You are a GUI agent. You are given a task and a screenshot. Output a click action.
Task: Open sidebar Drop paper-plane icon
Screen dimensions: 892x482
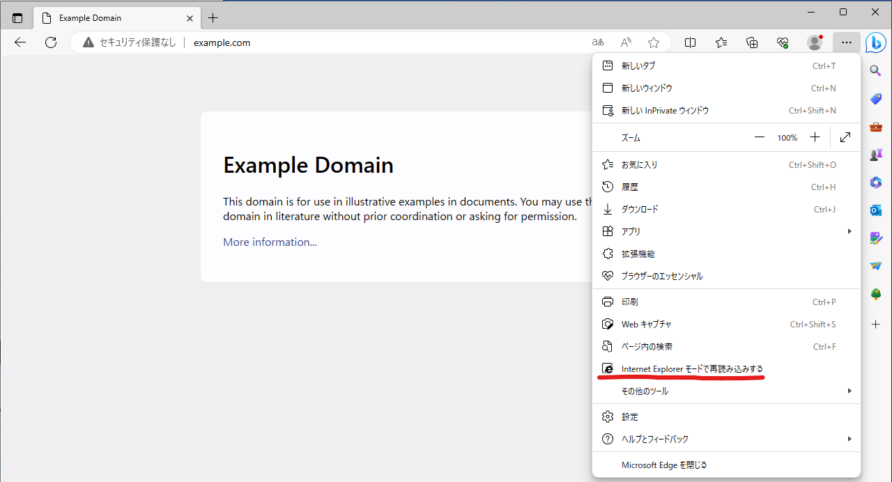coord(876,266)
